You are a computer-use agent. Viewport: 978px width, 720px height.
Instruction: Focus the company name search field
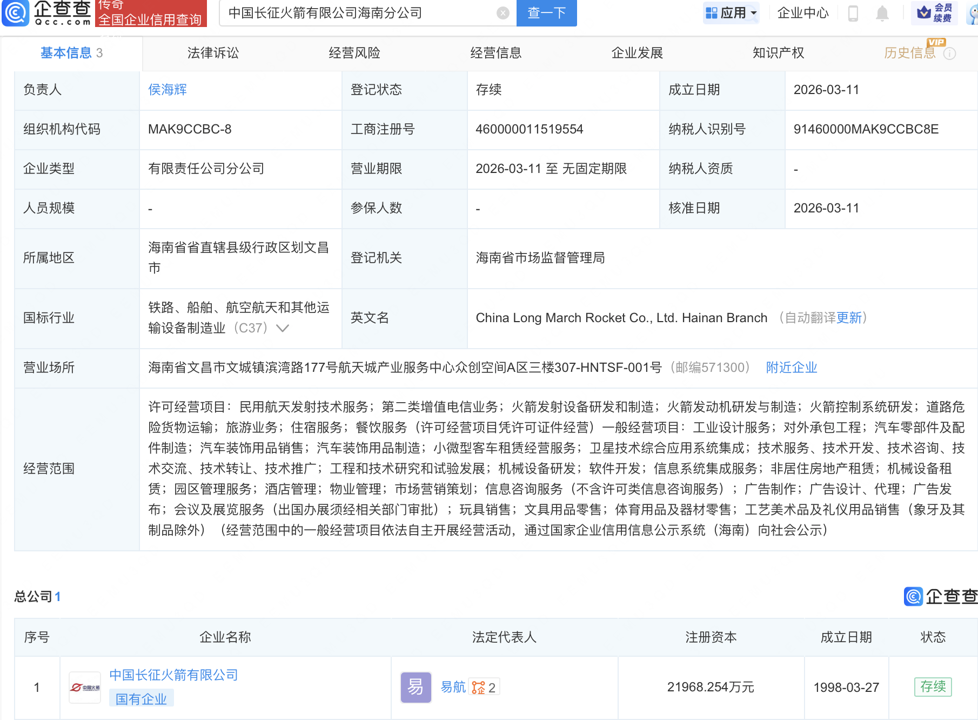(357, 13)
